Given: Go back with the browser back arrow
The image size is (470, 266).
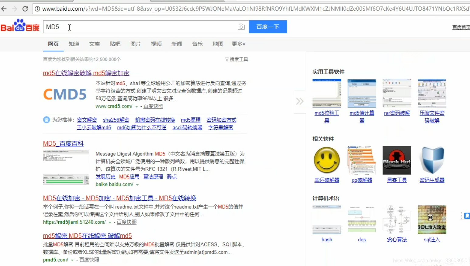Looking at the screenshot, I should (4, 9).
